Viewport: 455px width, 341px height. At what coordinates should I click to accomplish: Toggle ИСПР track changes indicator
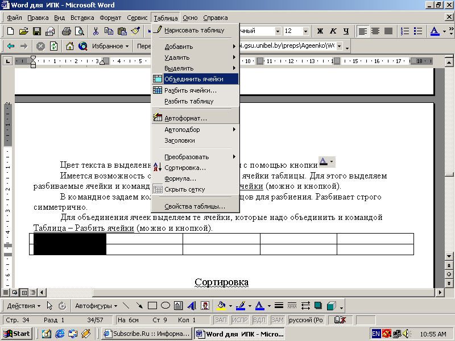click(x=240, y=320)
